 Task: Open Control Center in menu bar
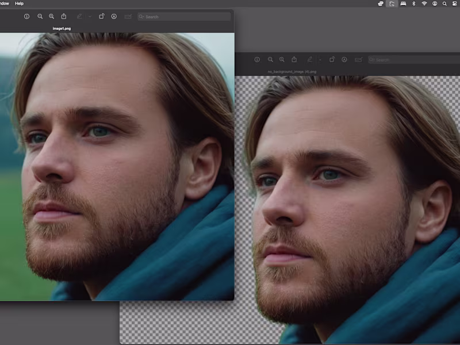click(x=455, y=3)
